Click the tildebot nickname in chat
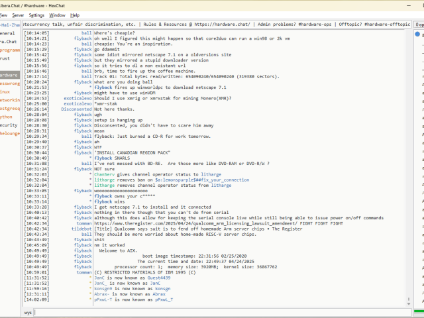The width and height of the screenshot is (424, 318). tap(81, 229)
